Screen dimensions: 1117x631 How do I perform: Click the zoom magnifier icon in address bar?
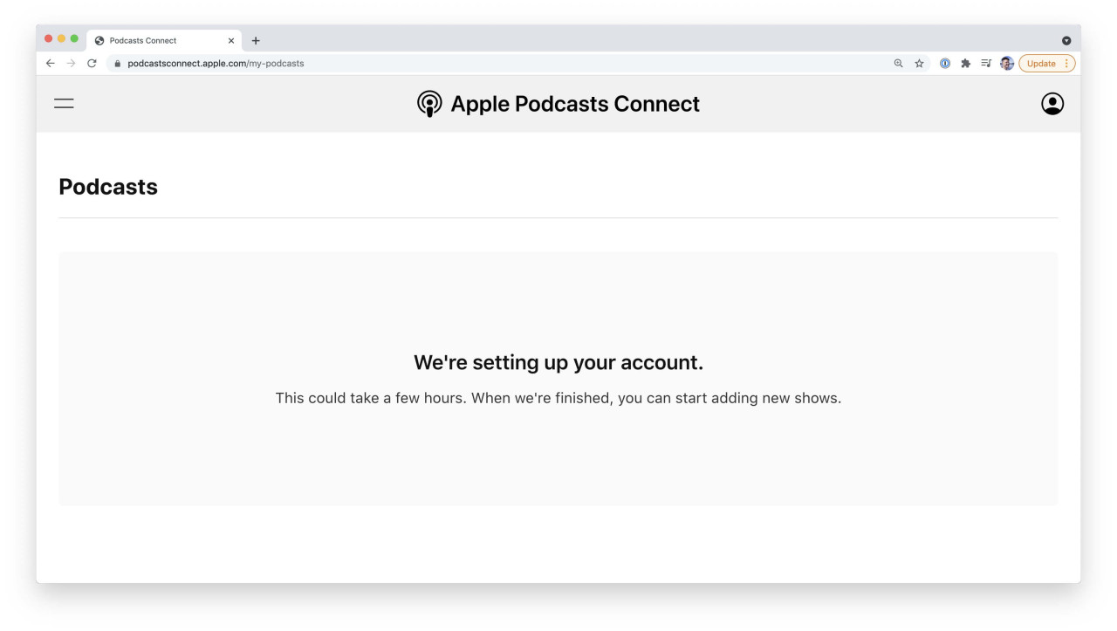click(898, 64)
